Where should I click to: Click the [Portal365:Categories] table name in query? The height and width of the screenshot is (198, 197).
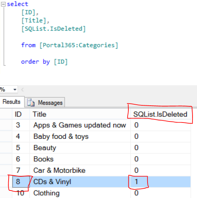[x=79, y=45]
